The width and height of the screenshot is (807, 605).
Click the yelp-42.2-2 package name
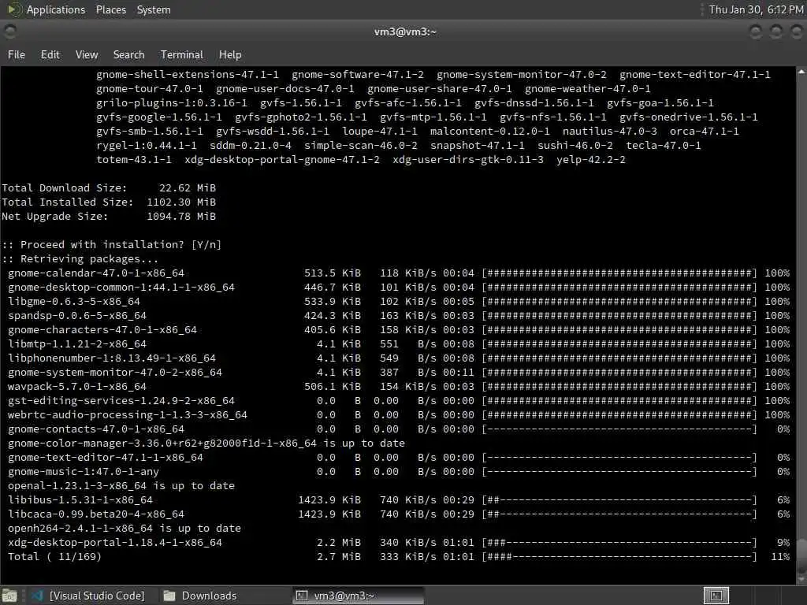[591, 159]
